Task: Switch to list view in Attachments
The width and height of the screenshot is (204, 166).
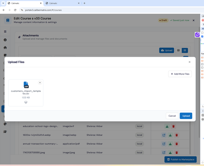Action: (185, 51)
